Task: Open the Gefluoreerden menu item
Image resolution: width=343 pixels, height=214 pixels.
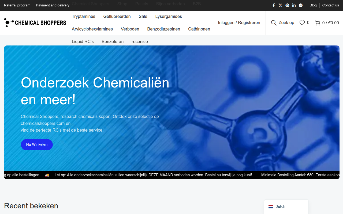Action: (x=117, y=17)
